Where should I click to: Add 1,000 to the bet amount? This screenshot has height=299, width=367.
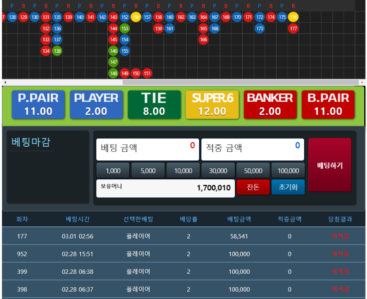[x=113, y=171]
